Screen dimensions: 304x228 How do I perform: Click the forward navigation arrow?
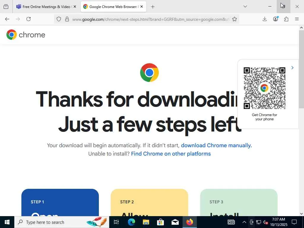point(18,19)
